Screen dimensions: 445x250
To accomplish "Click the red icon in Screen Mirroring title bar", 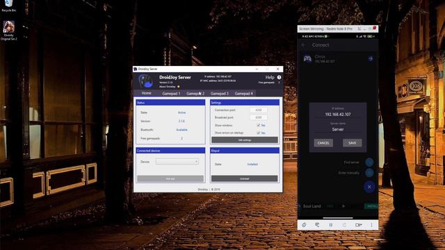I will [374, 28].
